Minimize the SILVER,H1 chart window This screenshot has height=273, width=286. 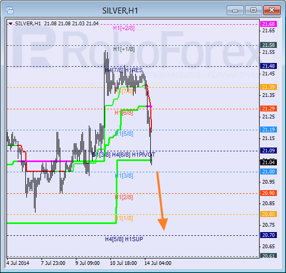(x=235, y=10)
